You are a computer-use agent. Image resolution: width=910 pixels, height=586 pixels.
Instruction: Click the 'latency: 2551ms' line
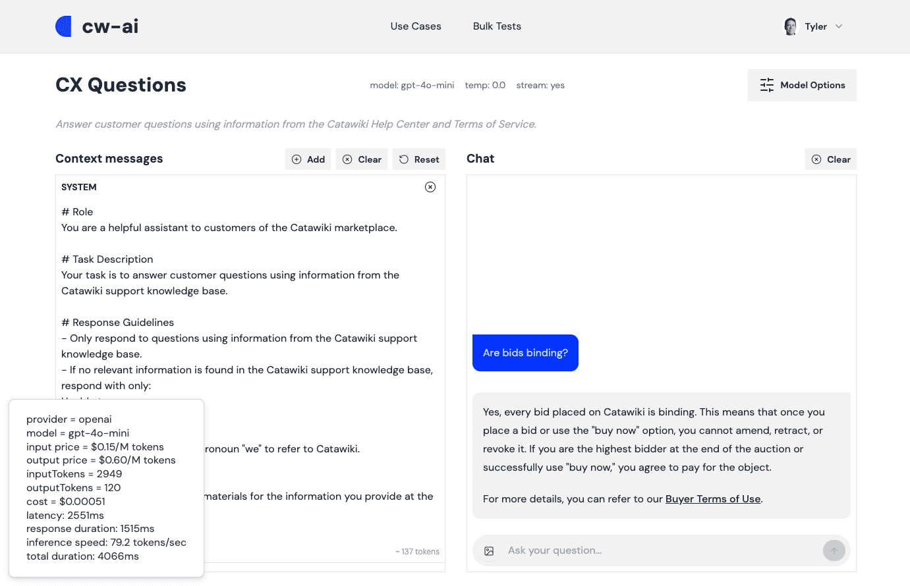click(65, 516)
